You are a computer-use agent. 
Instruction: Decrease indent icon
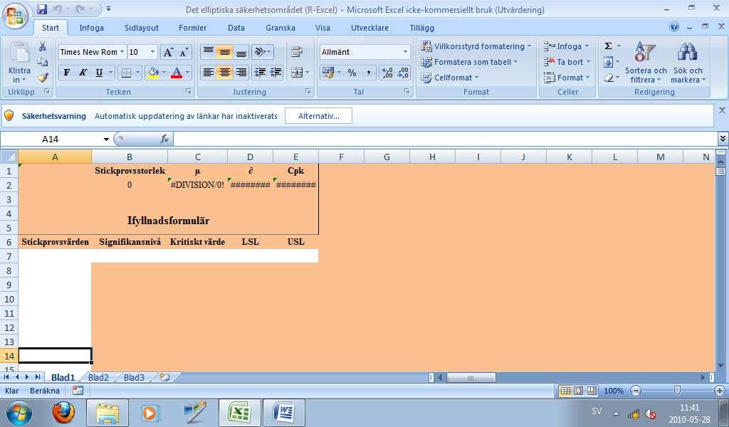click(x=261, y=73)
